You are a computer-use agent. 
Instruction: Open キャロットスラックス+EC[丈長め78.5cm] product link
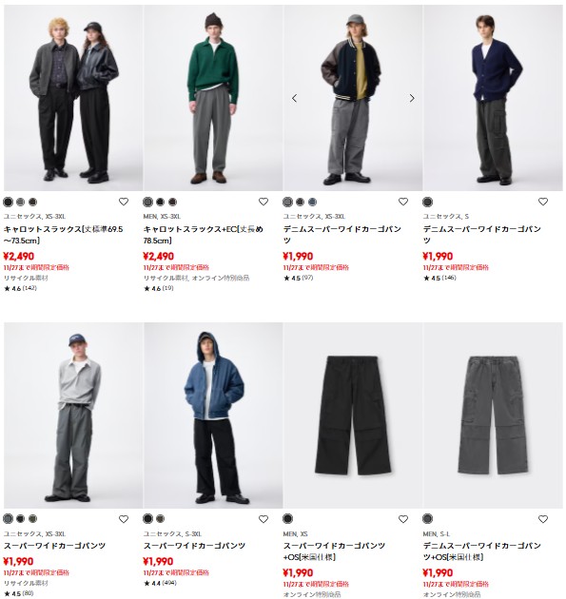[x=204, y=235]
